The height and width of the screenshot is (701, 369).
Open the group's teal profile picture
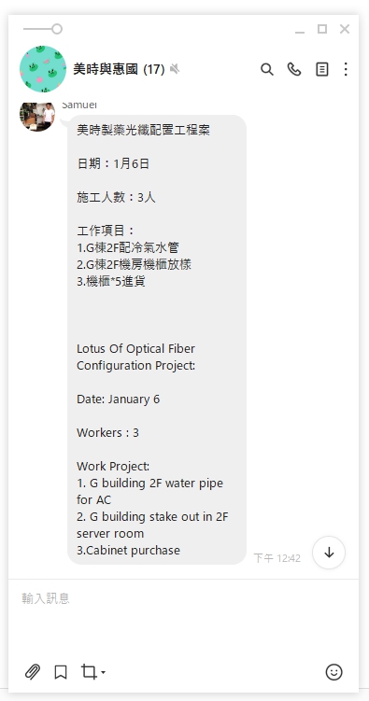(x=43, y=69)
